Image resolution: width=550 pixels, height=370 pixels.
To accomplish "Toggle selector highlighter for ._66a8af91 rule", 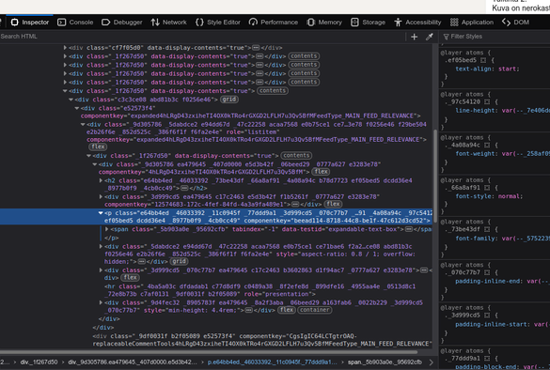I will 487,188.
